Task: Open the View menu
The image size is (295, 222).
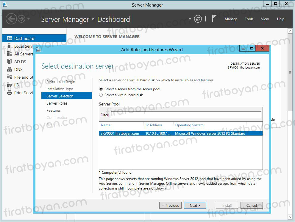Action: point(265,19)
